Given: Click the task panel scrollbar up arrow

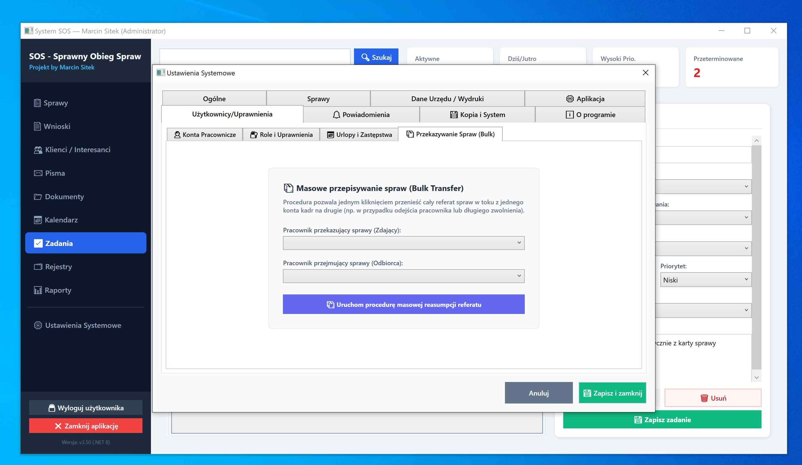Looking at the screenshot, I should pos(756,141).
